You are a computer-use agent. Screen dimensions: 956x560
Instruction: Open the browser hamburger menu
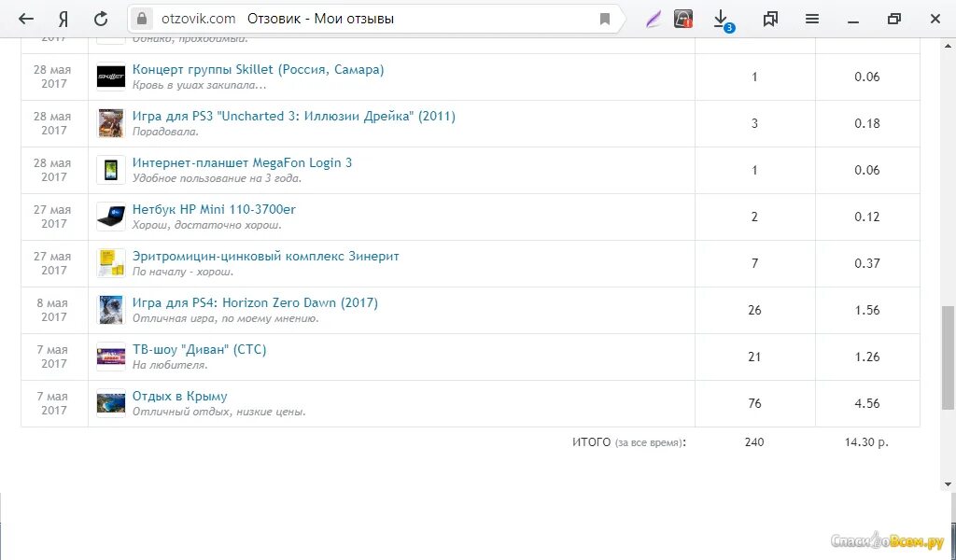pyautogui.click(x=811, y=19)
